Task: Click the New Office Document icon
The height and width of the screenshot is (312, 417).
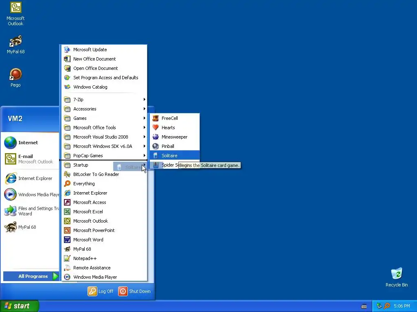Action: (x=67, y=59)
